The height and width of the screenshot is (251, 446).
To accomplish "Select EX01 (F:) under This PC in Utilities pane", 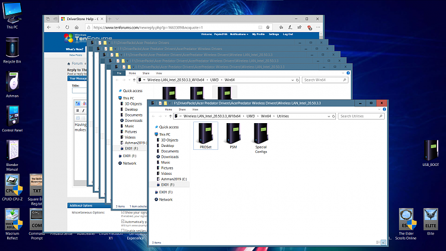I will pos(168,185).
